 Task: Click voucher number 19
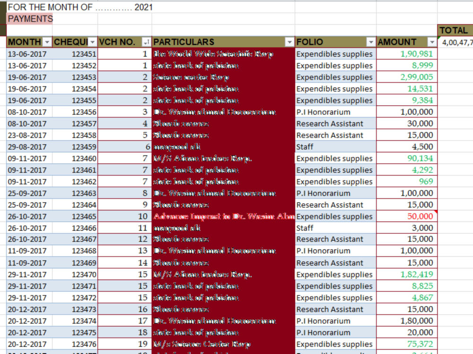click(143, 344)
